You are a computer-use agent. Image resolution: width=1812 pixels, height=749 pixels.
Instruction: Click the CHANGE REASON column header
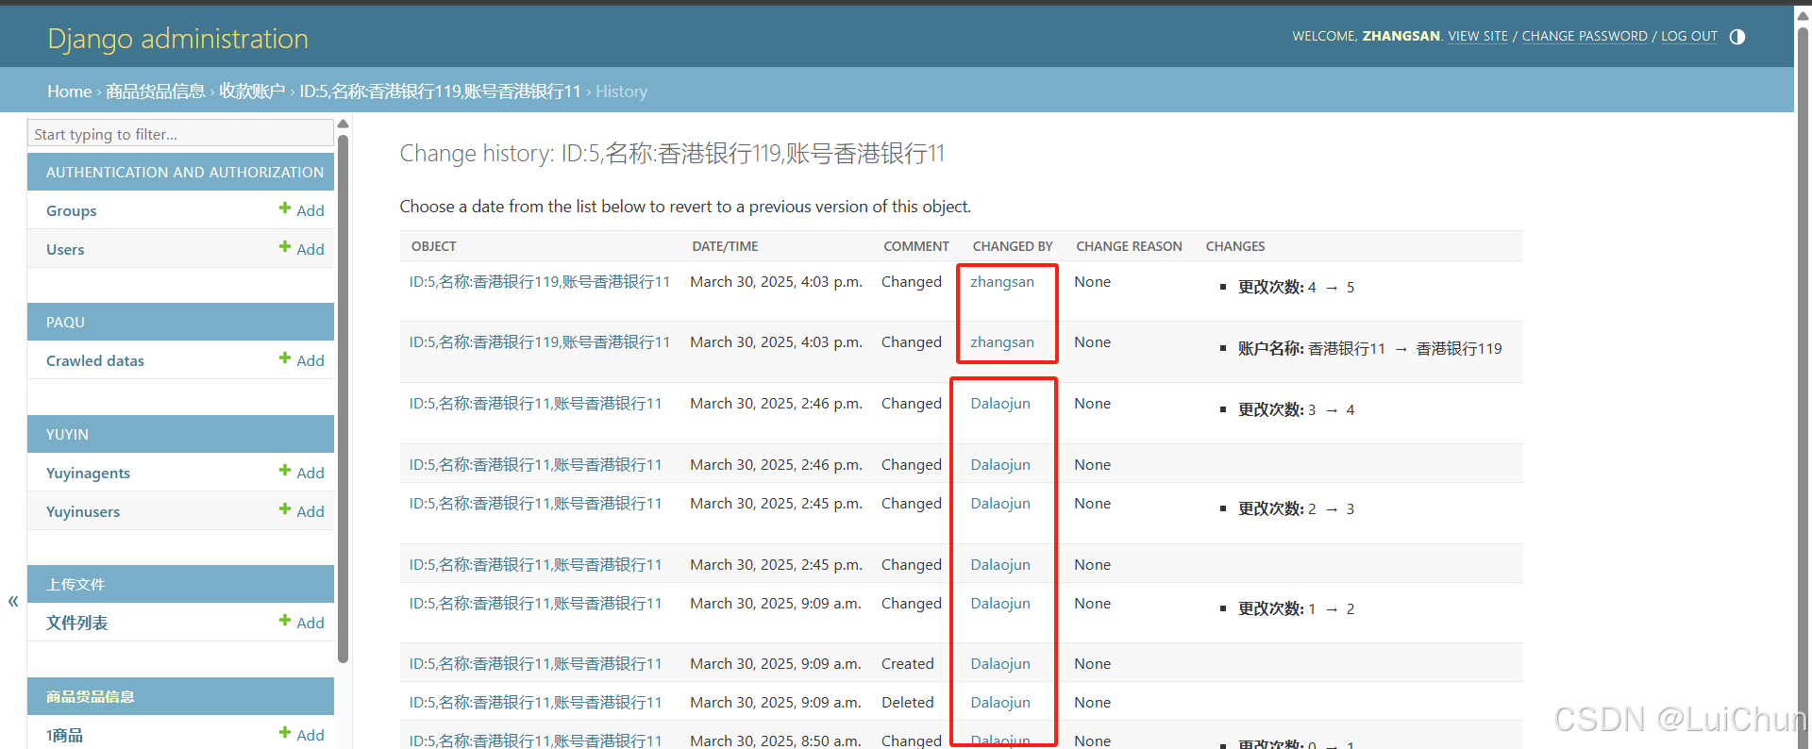[1129, 246]
